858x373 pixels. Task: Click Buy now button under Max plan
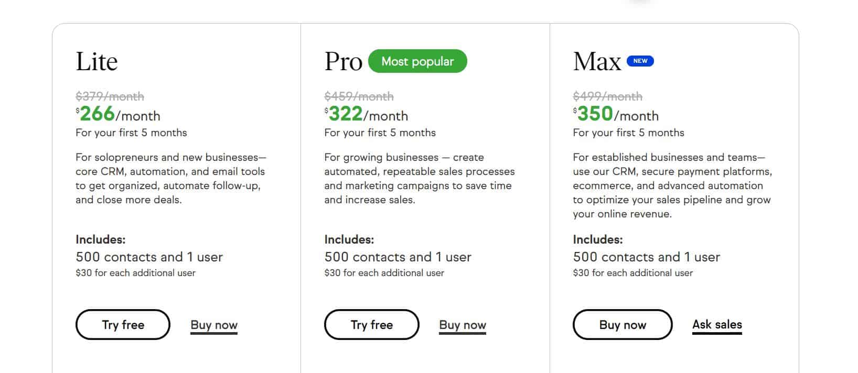point(623,325)
